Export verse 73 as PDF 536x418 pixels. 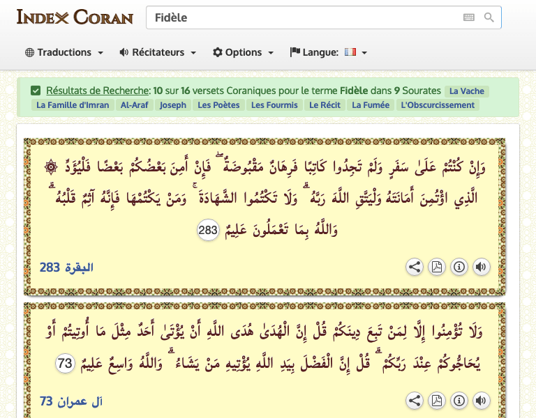(x=436, y=401)
